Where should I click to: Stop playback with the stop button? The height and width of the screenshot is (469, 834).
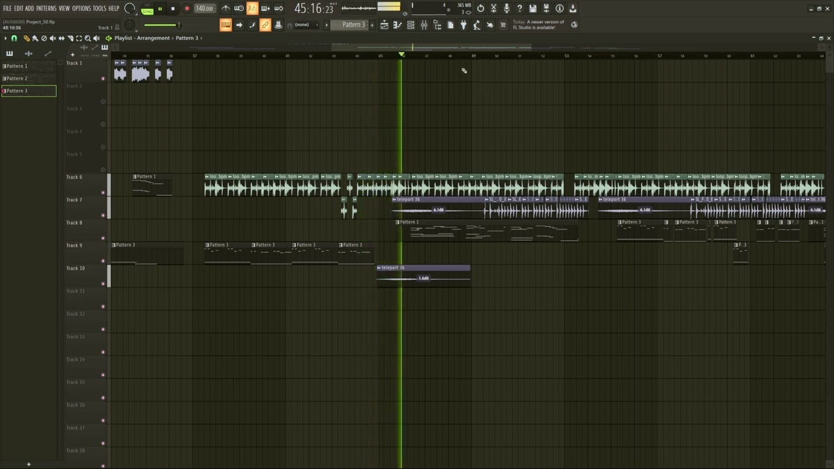tap(173, 9)
